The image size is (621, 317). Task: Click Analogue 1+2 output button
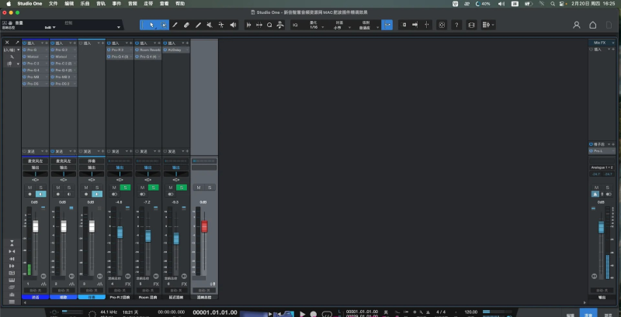(602, 167)
